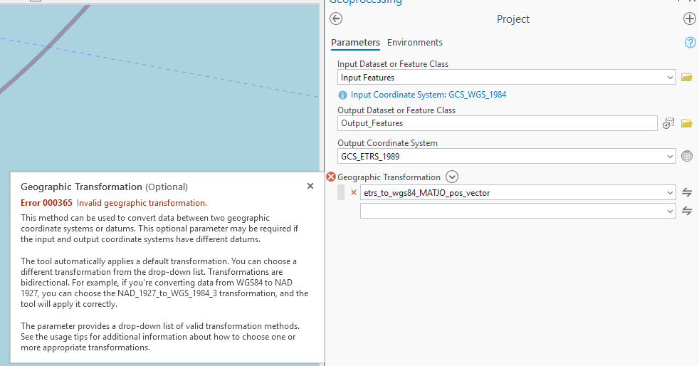
Task: Browse for Output Dataset folder icon
Action: [x=686, y=123]
